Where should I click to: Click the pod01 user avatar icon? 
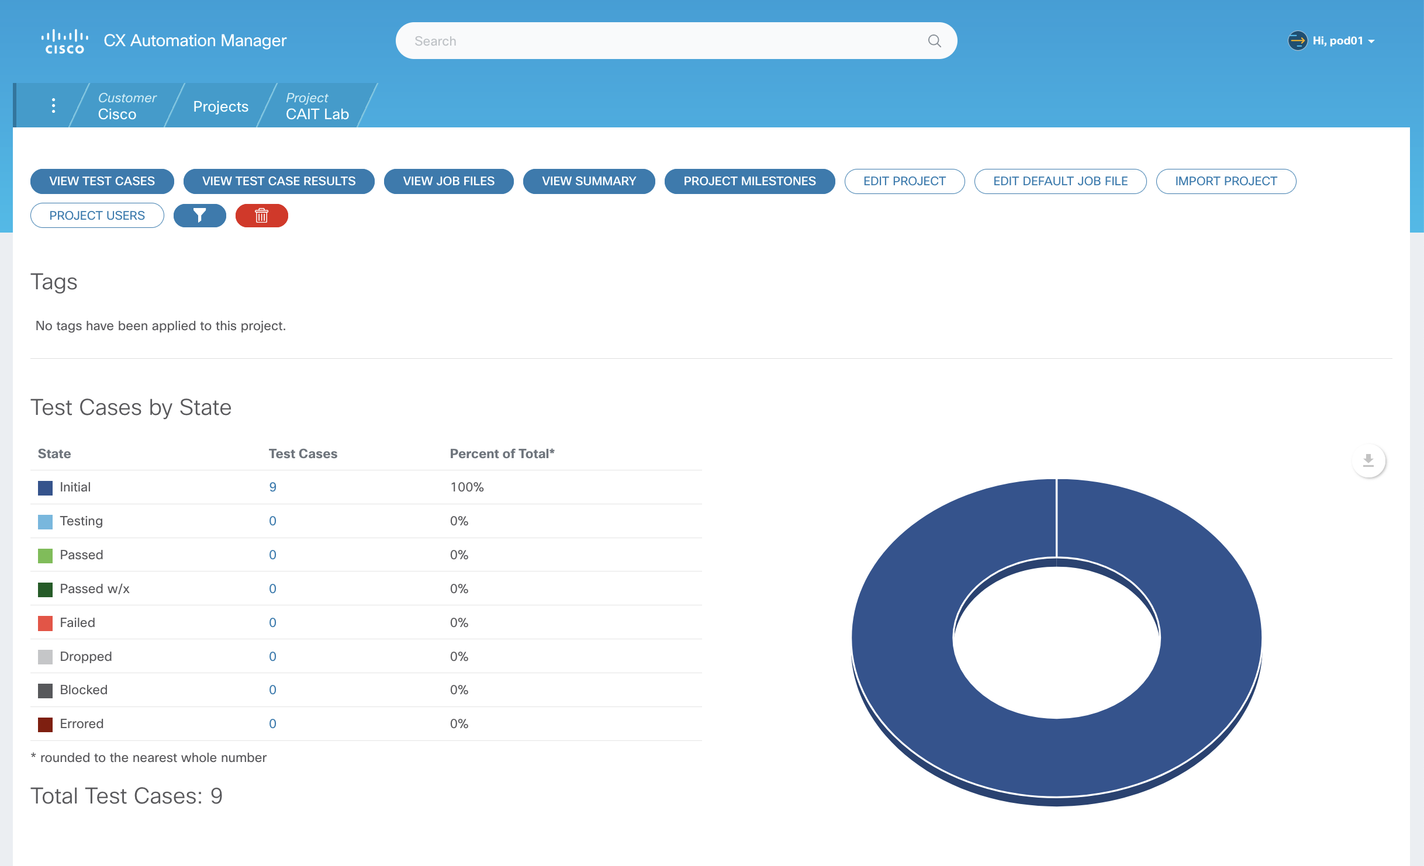click(x=1297, y=41)
